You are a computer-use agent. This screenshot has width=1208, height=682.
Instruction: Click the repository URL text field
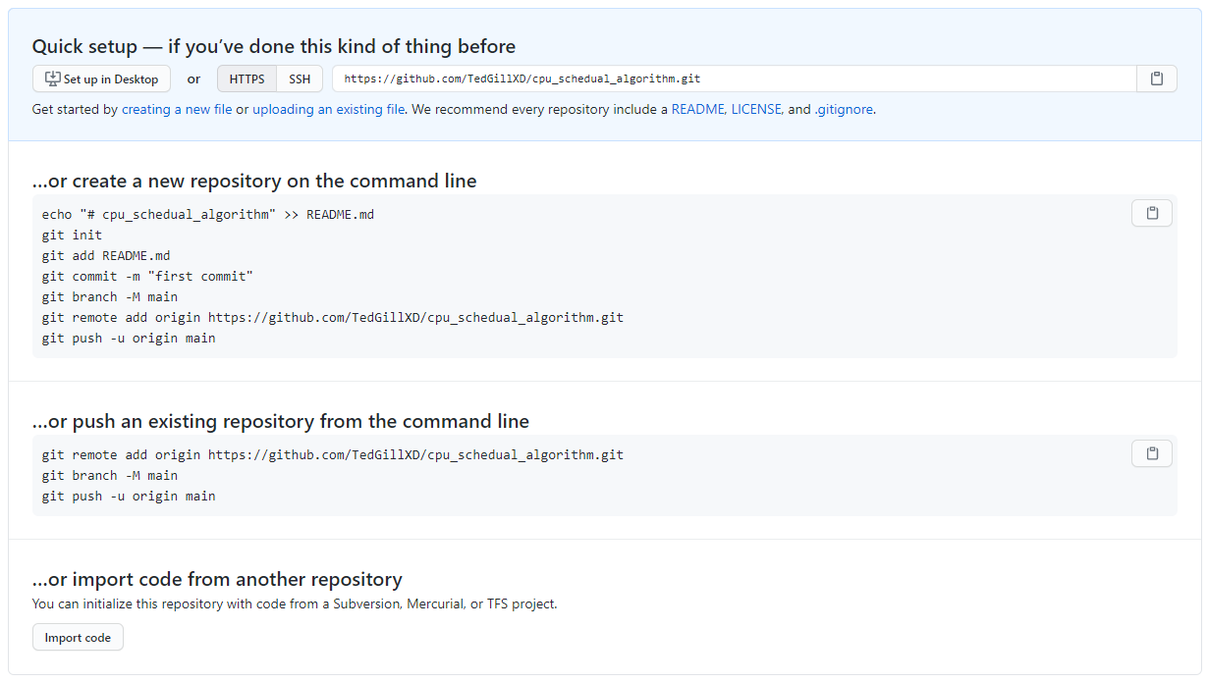click(735, 79)
